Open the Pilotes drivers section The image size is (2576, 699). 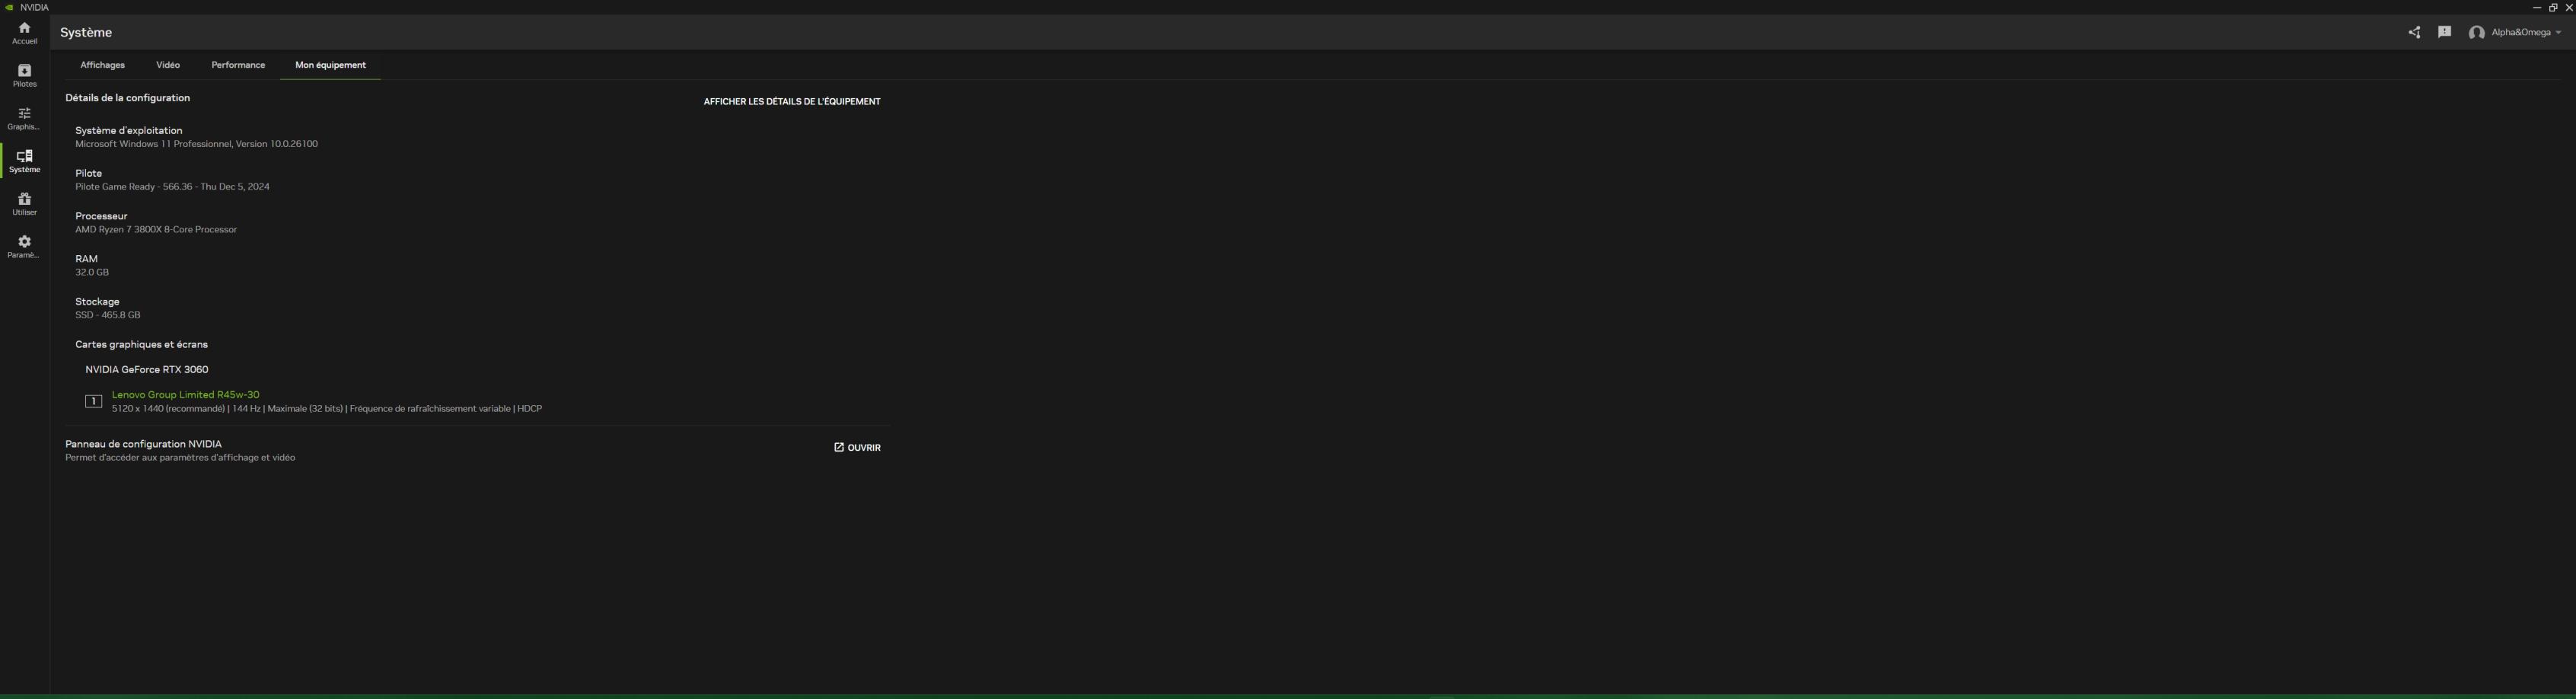tap(24, 76)
